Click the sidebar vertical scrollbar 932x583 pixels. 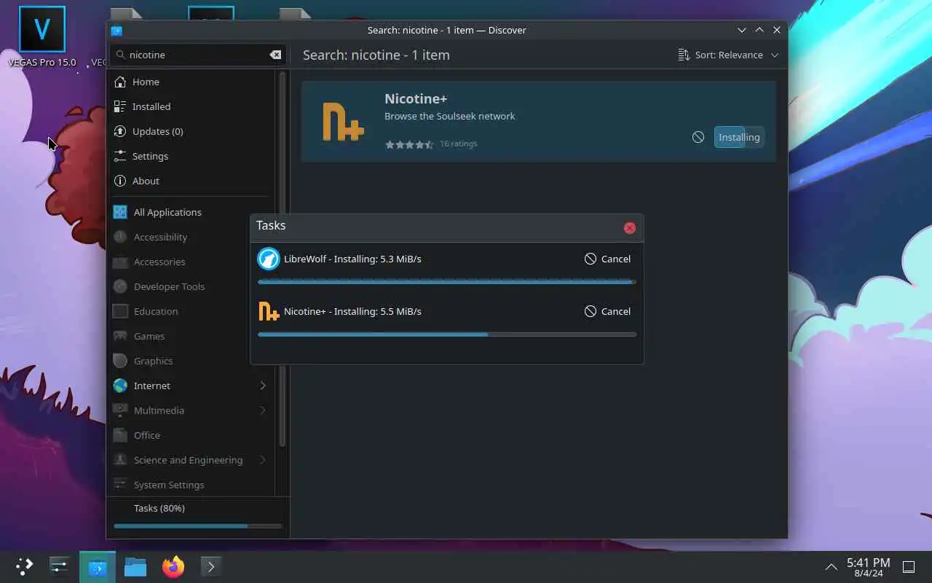click(x=283, y=259)
